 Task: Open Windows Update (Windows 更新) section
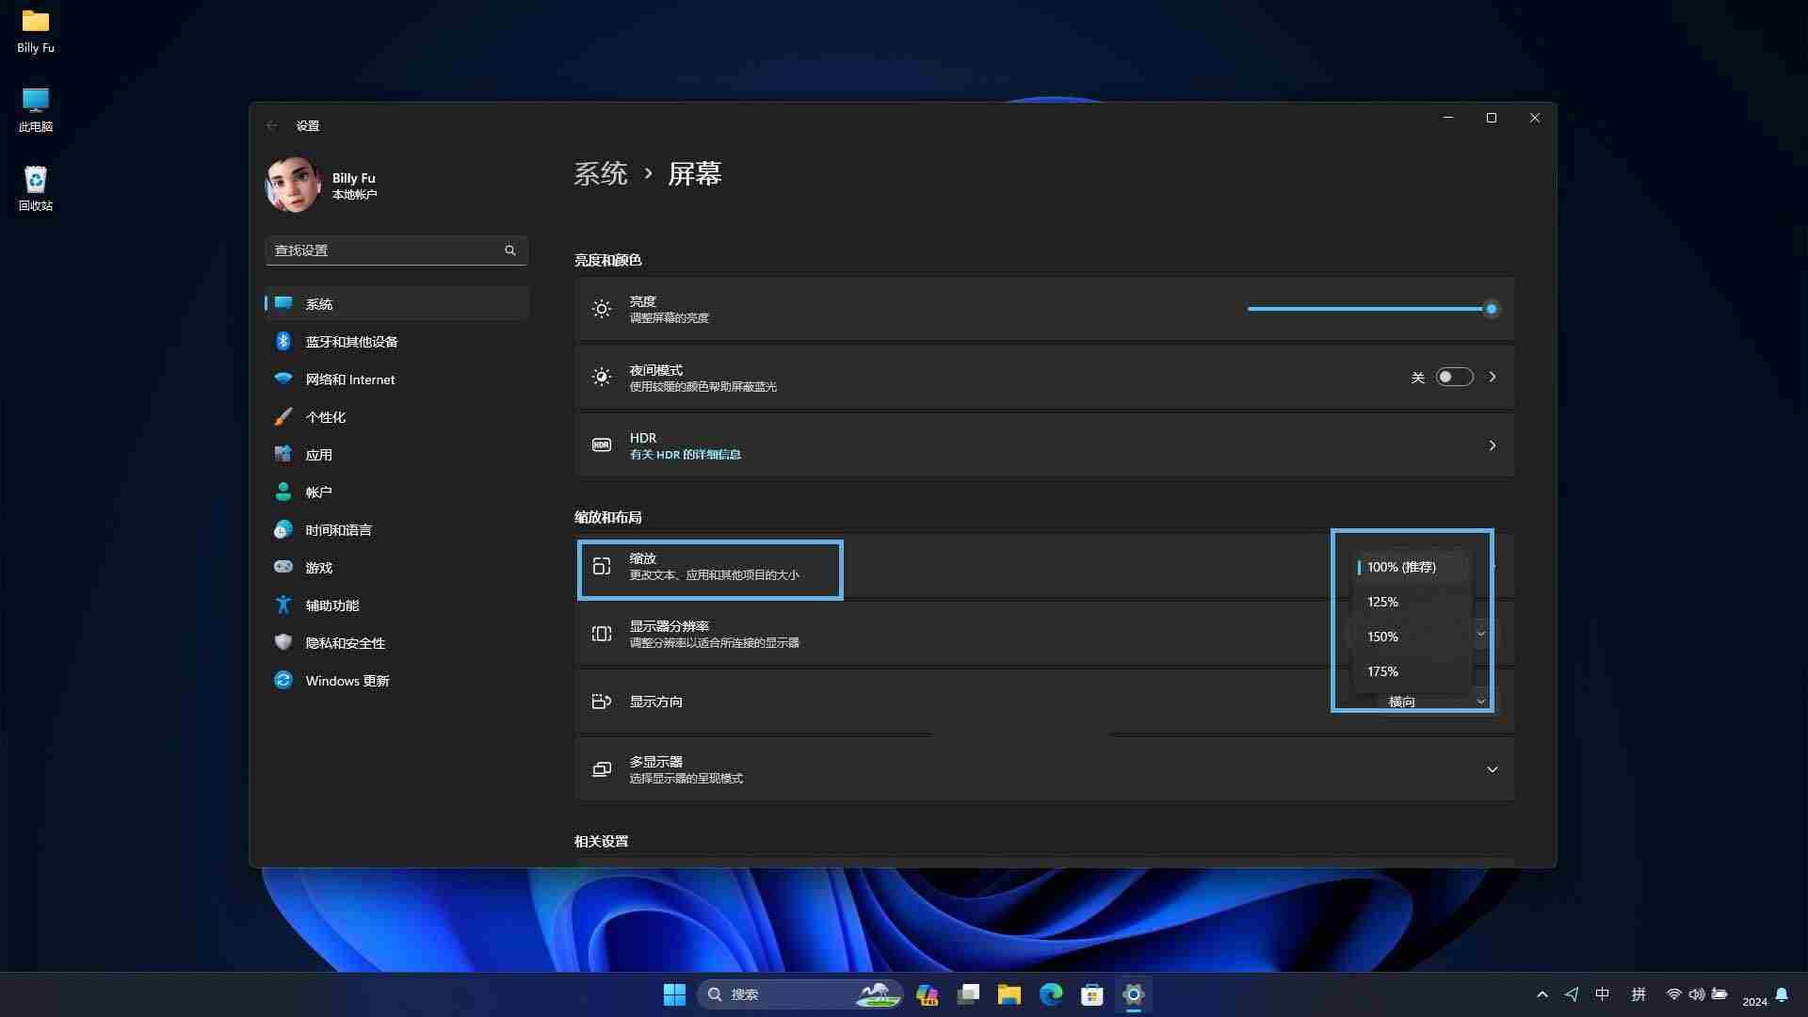click(347, 681)
